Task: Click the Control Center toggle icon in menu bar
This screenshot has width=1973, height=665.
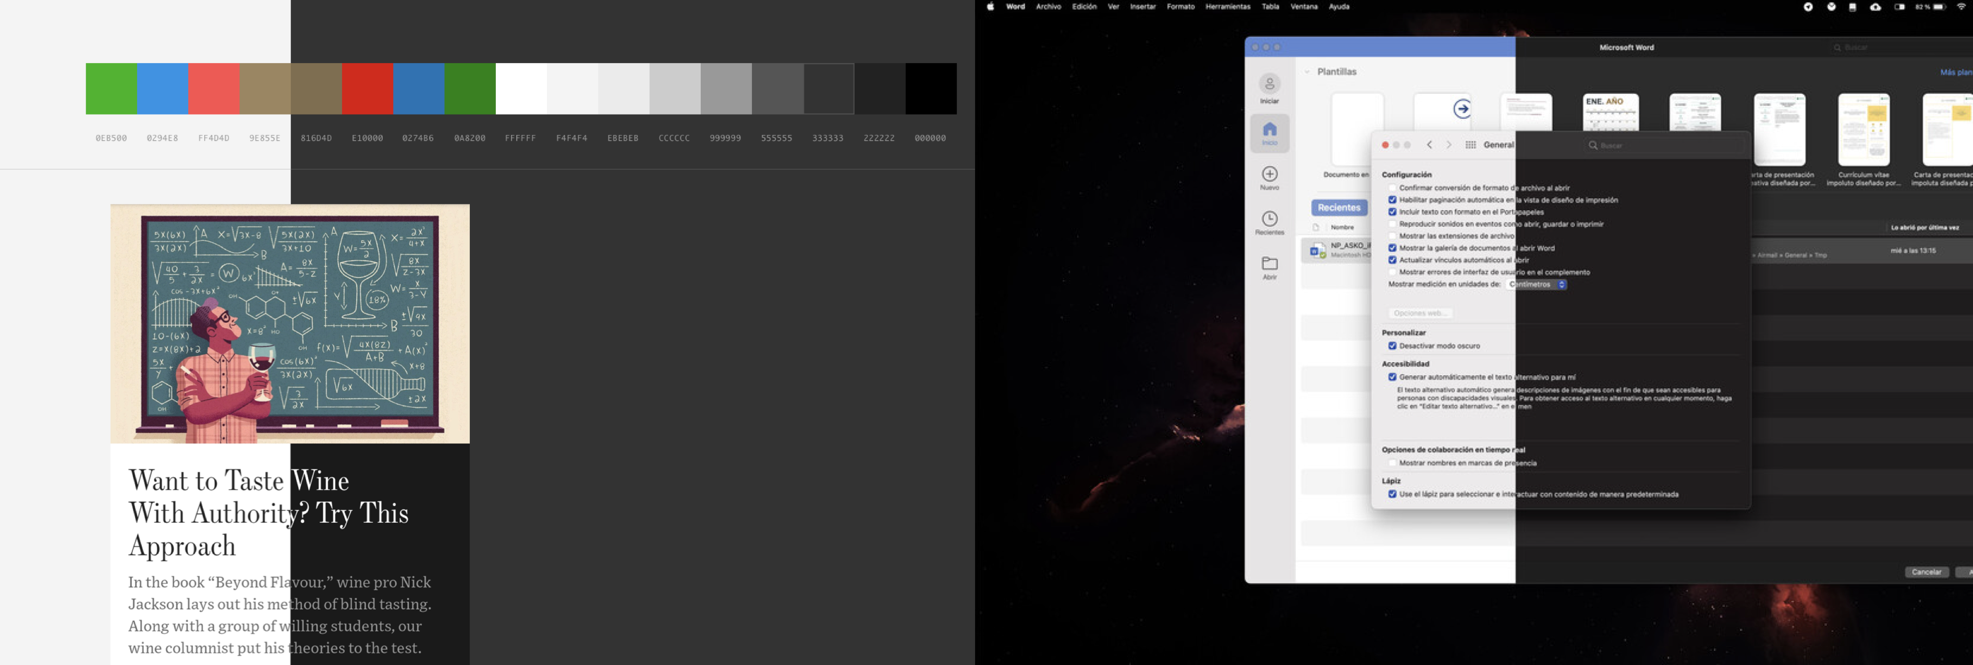Action: tap(1899, 7)
